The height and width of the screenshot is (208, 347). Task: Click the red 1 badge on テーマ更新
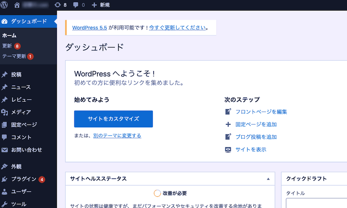(x=30, y=56)
